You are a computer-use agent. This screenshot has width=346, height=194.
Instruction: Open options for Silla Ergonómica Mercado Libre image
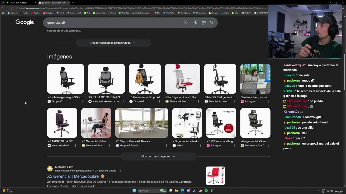(x=198, y=102)
